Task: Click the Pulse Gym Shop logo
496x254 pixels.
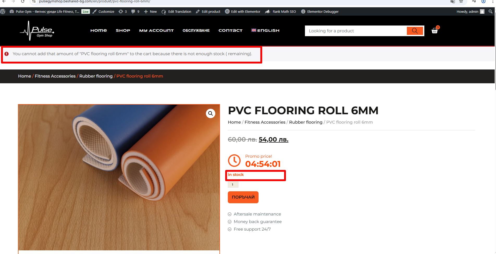Action: click(37, 31)
